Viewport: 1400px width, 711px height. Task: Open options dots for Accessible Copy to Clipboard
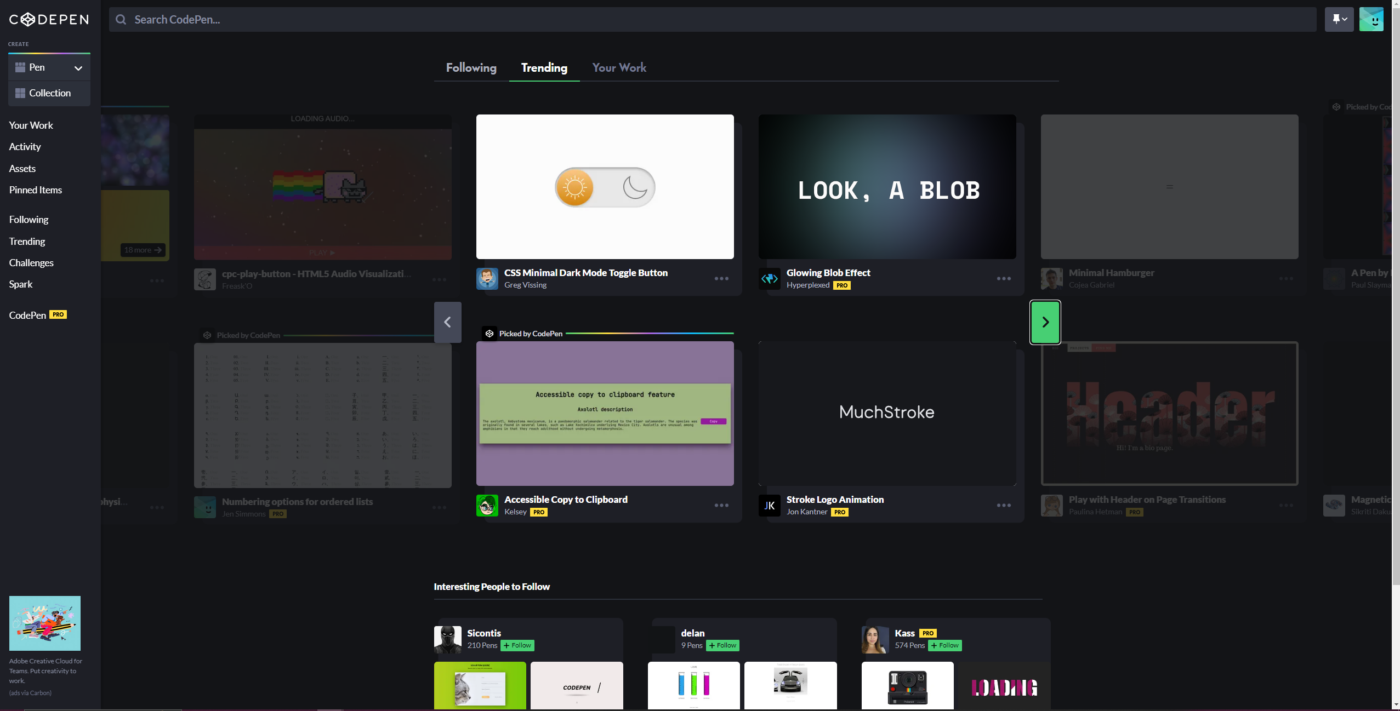point(721,506)
